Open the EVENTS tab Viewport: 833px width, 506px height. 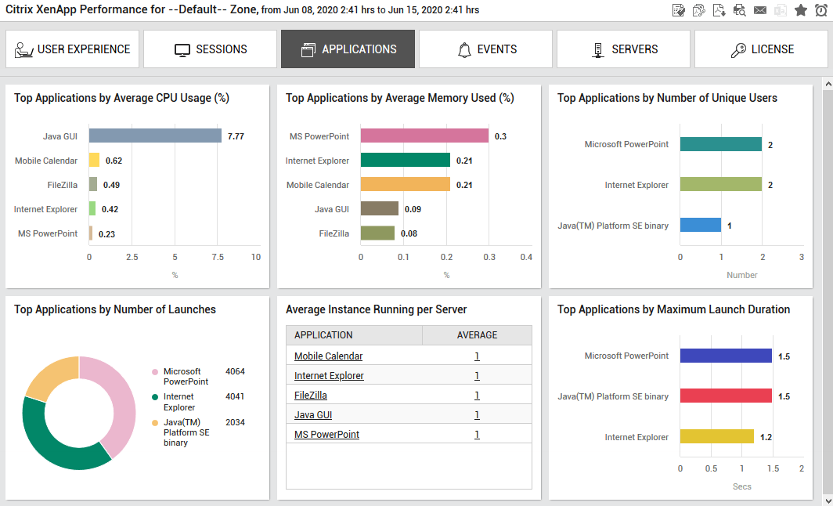(485, 49)
